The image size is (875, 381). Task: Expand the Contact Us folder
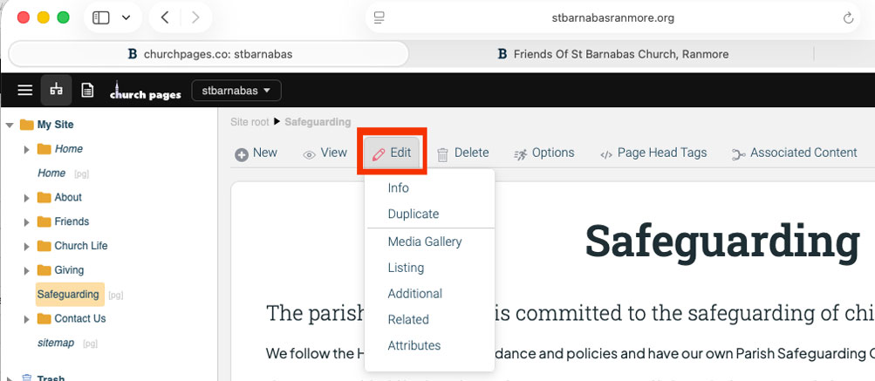click(x=26, y=319)
